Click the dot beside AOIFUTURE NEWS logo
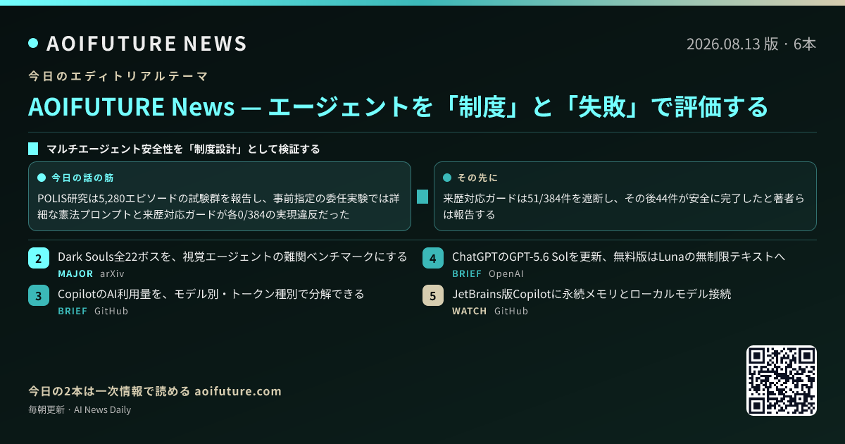The height and width of the screenshot is (444, 845). click(x=33, y=43)
